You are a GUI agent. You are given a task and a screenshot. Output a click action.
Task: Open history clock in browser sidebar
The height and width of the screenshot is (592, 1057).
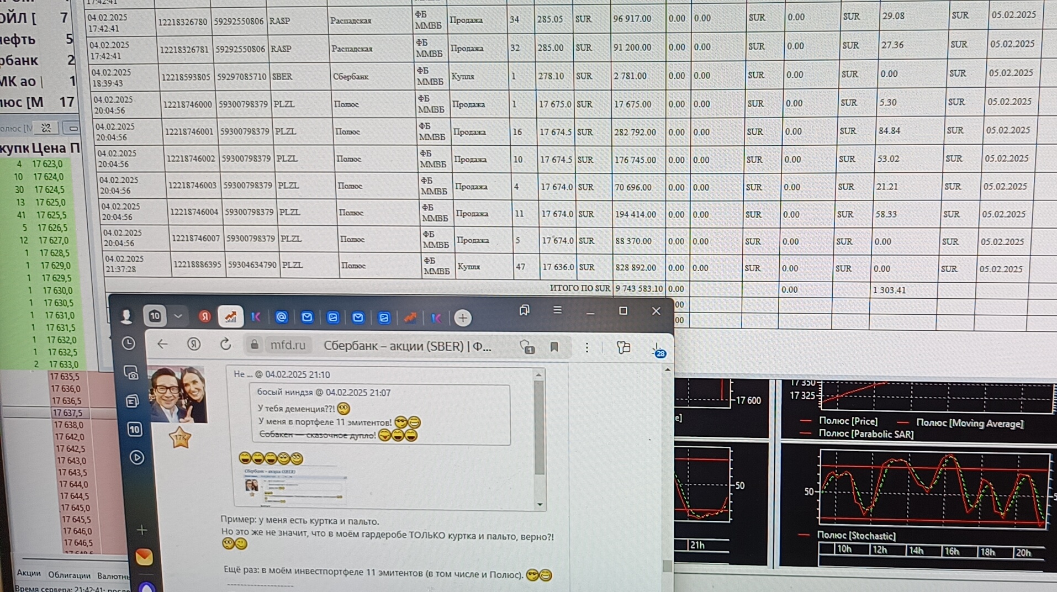click(129, 343)
